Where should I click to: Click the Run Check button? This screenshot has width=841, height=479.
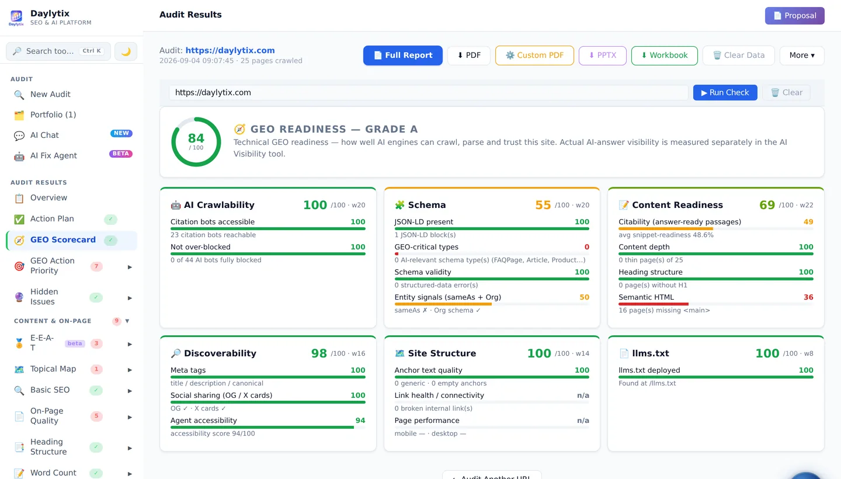click(x=725, y=93)
